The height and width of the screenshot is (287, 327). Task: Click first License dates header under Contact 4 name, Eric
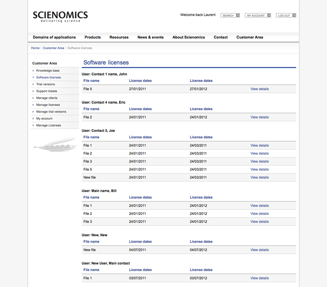[x=140, y=109]
